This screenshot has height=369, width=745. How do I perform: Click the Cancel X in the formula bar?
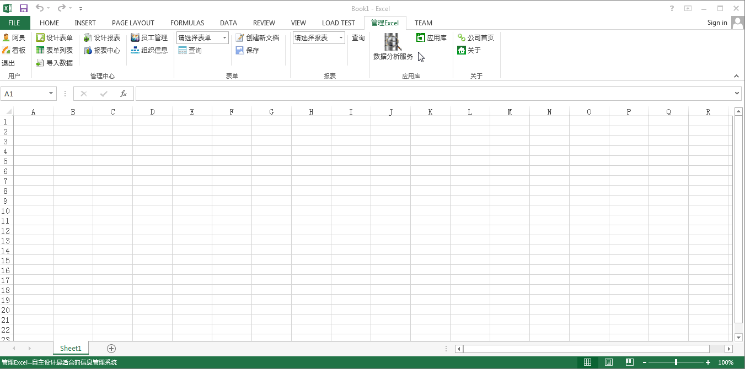84,94
